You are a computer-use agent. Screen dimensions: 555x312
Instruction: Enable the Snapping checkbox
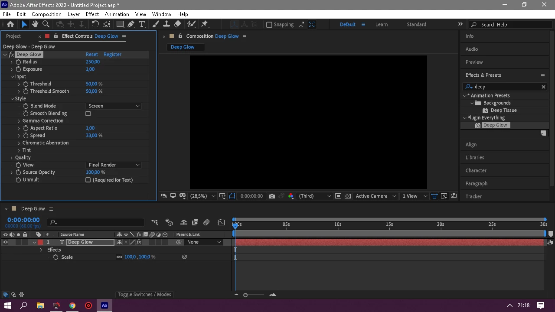[269, 25]
